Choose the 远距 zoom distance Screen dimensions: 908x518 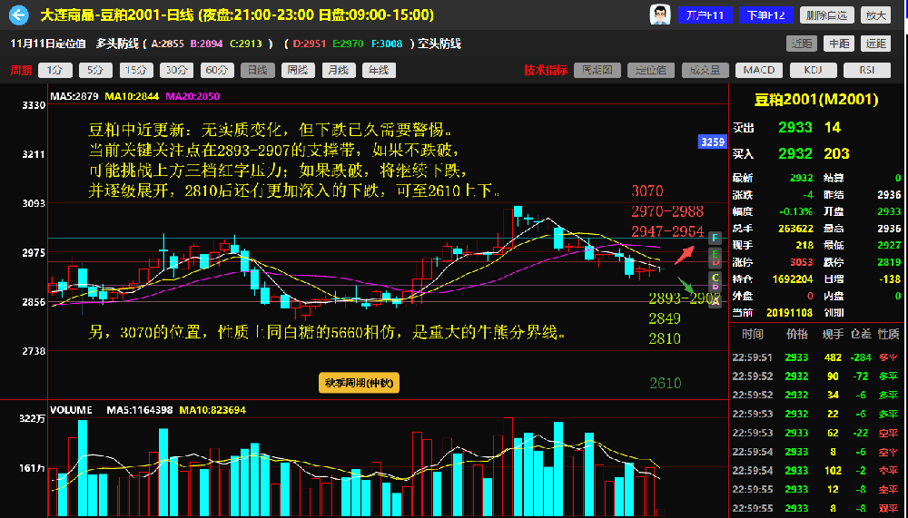(875, 44)
